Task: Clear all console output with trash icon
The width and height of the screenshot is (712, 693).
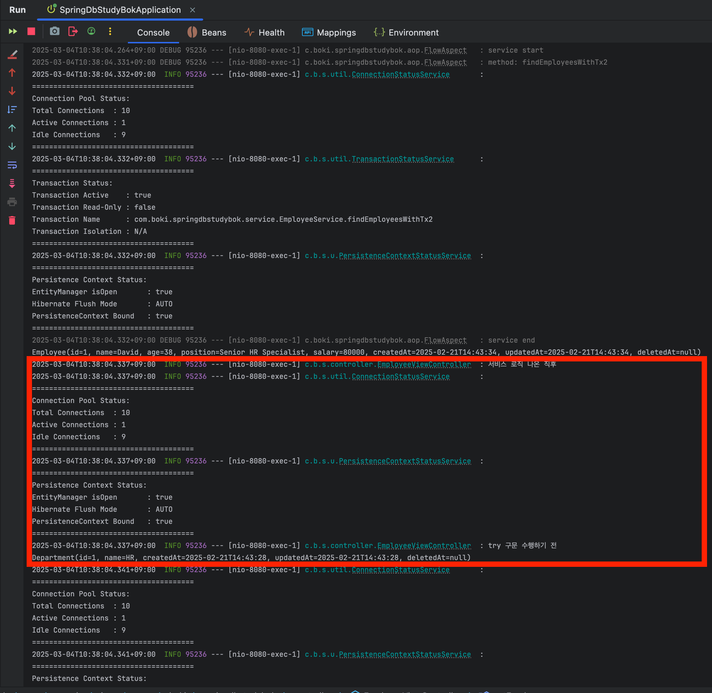Action: click(x=12, y=221)
